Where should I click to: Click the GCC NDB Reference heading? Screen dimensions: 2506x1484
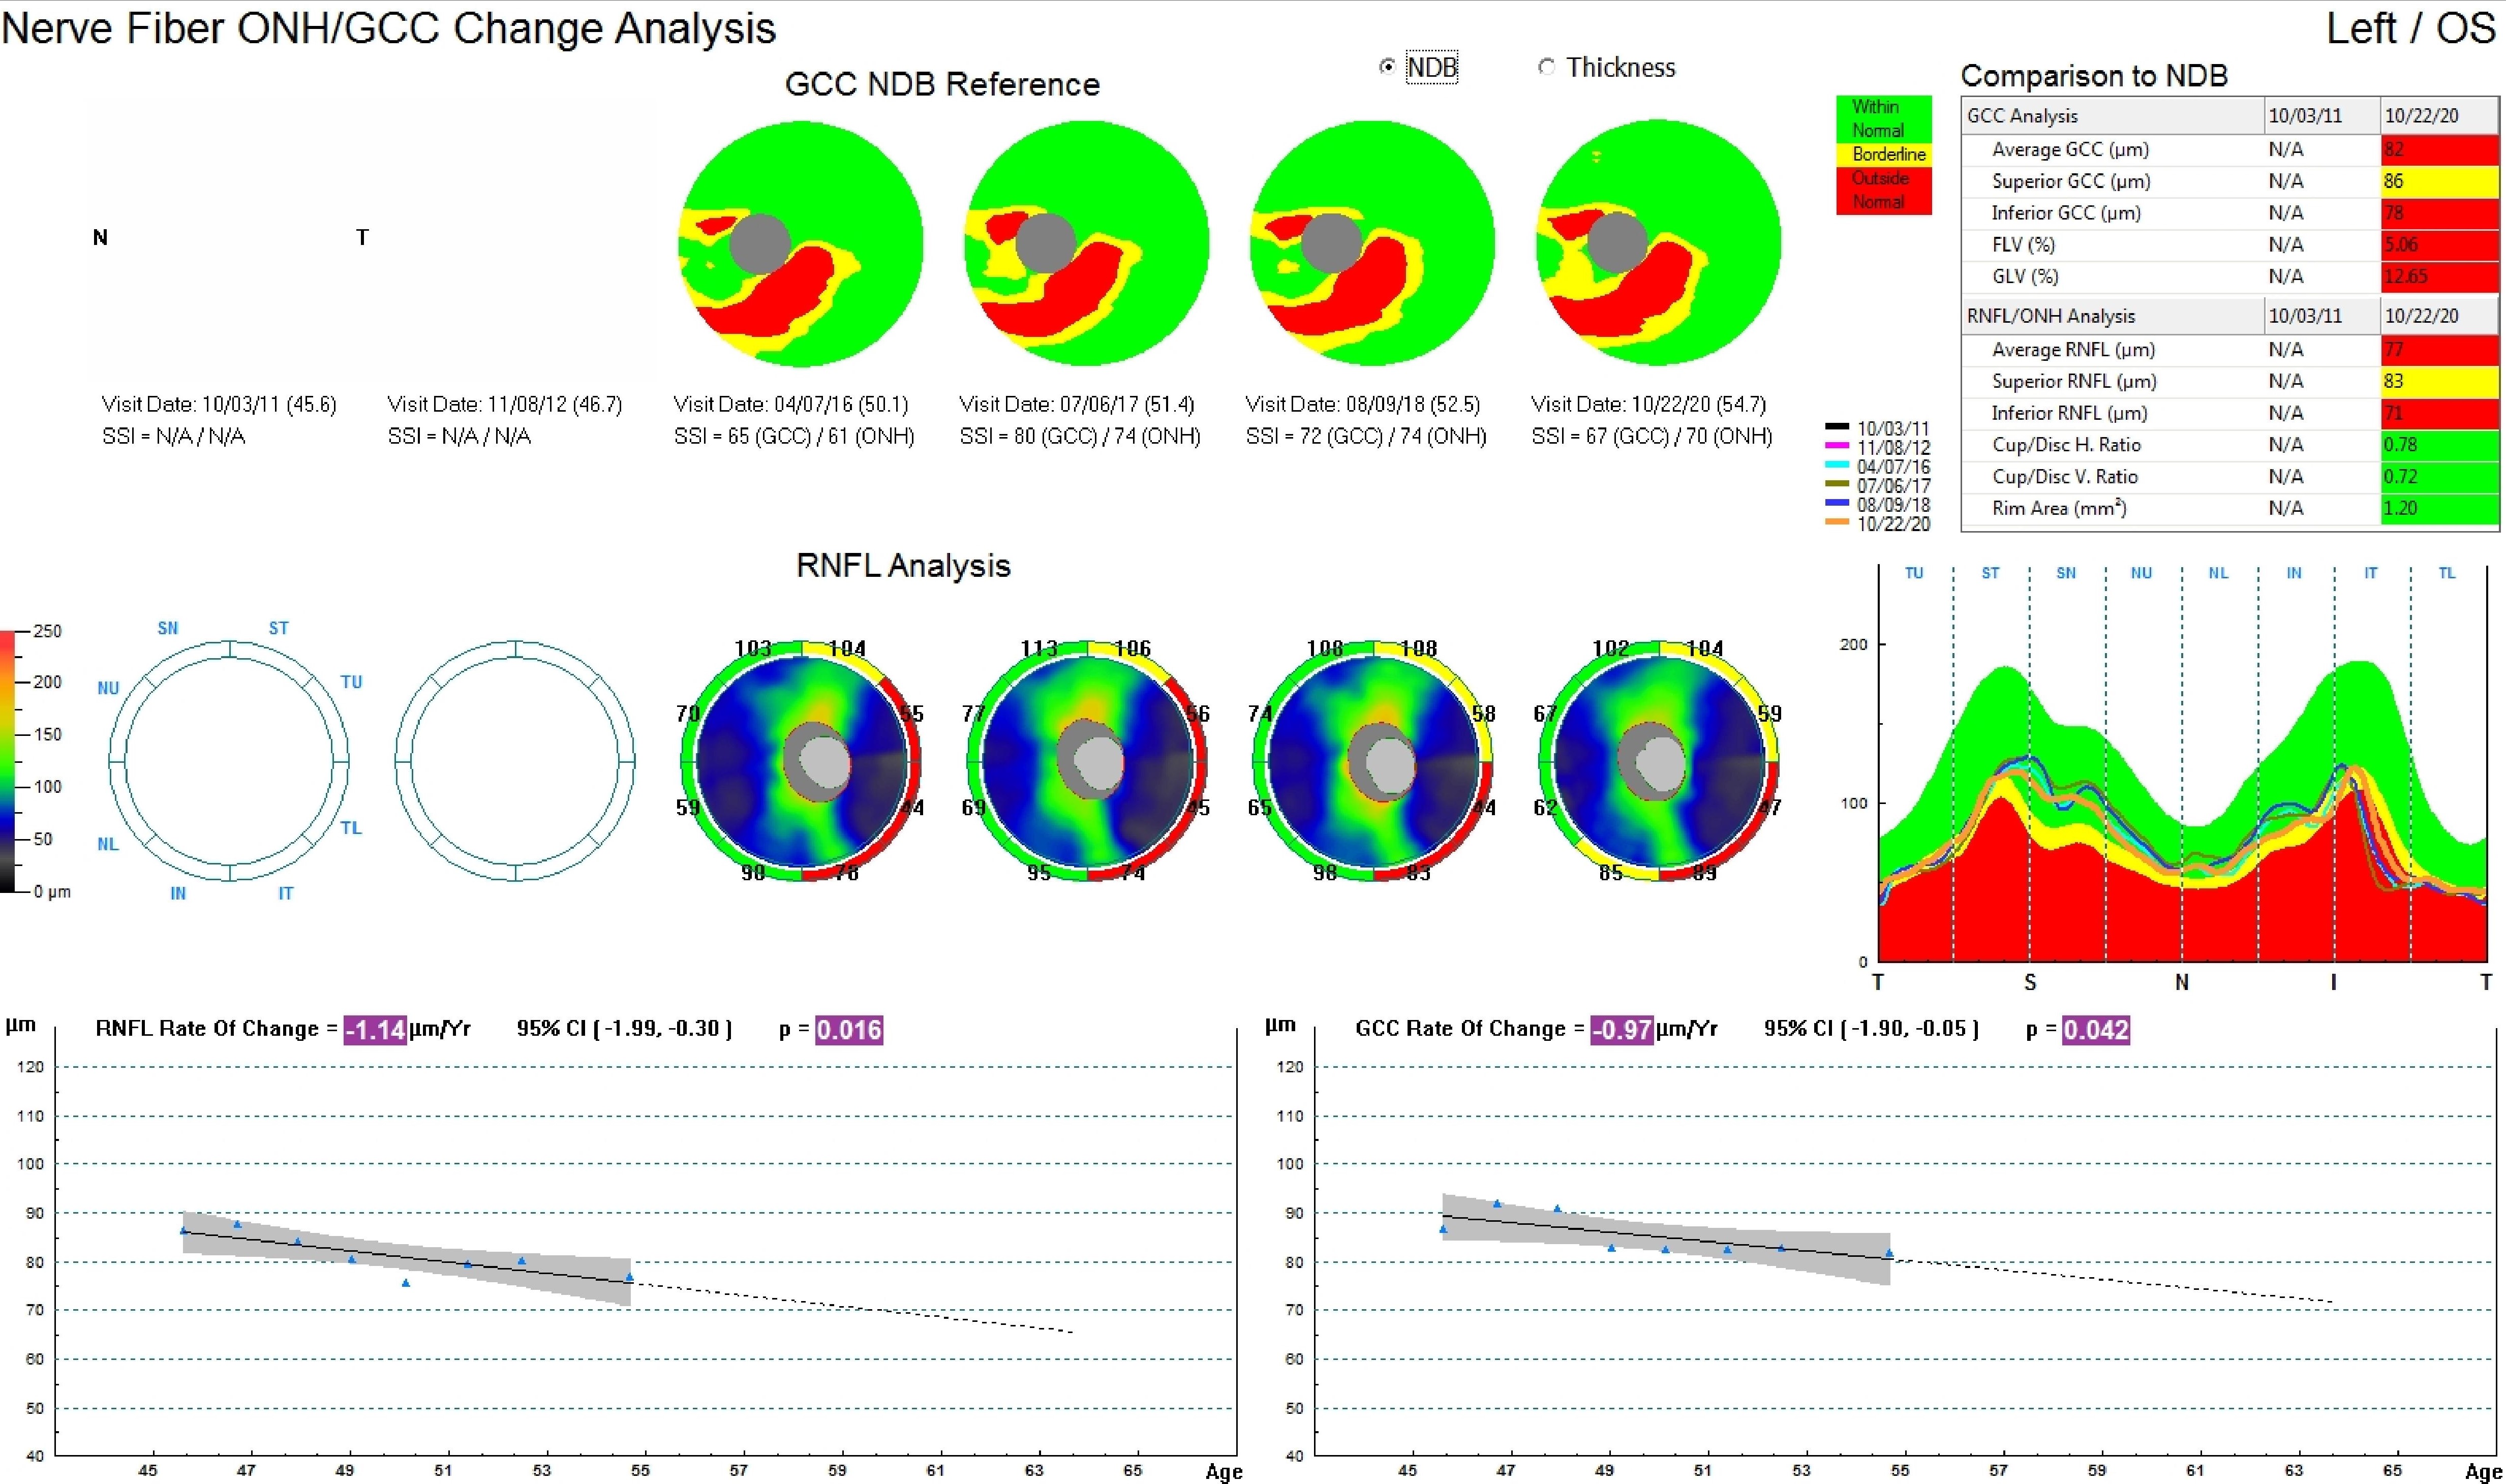click(942, 84)
